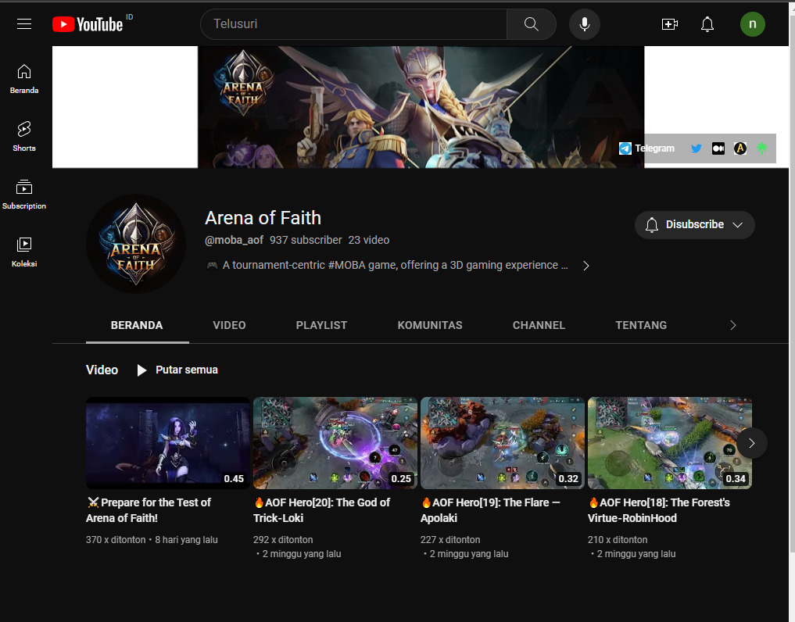
Task: Open the Telegram banner link
Action: click(647, 148)
